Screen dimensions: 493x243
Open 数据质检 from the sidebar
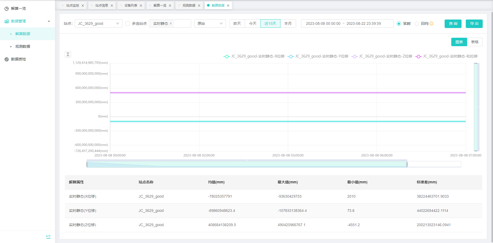19,59
